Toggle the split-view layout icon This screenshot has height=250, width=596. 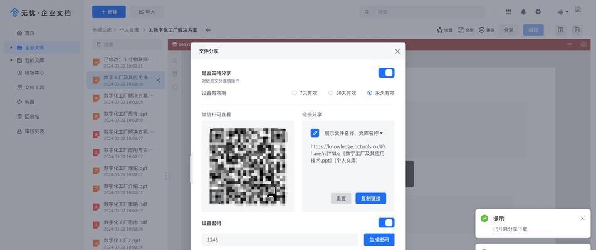point(561,30)
